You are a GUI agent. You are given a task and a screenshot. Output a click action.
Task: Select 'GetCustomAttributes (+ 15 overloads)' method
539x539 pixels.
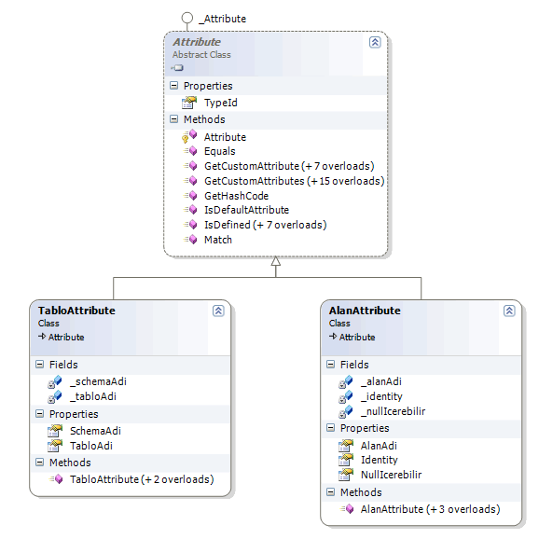click(x=295, y=181)
